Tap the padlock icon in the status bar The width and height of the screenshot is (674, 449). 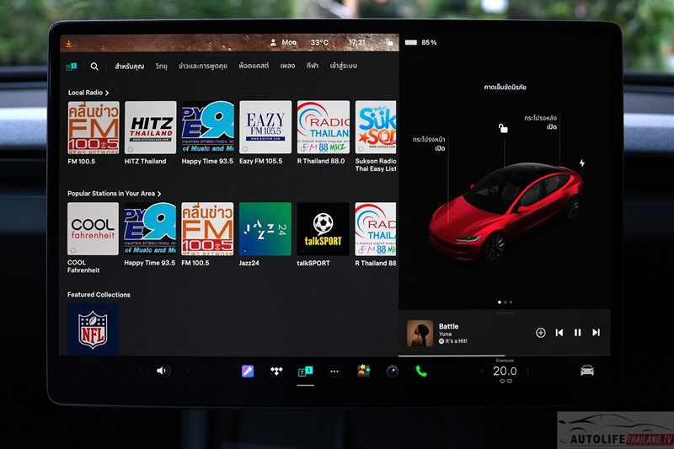point(389,42)
